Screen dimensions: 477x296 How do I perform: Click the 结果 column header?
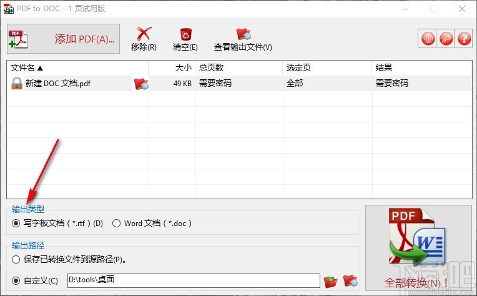[422, 67]
